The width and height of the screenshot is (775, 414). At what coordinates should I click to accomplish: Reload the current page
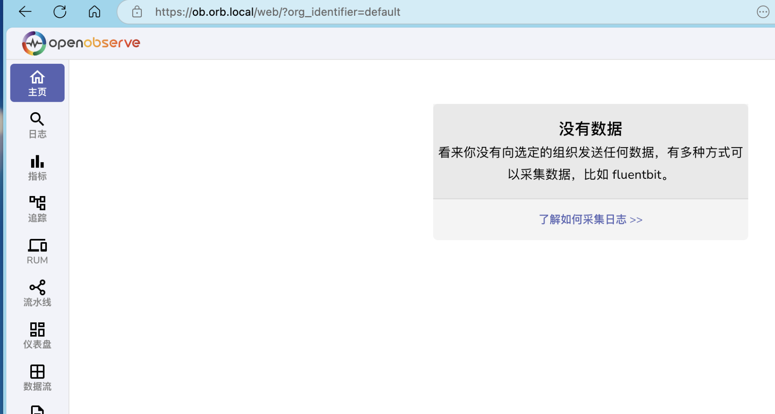(60, 12)
